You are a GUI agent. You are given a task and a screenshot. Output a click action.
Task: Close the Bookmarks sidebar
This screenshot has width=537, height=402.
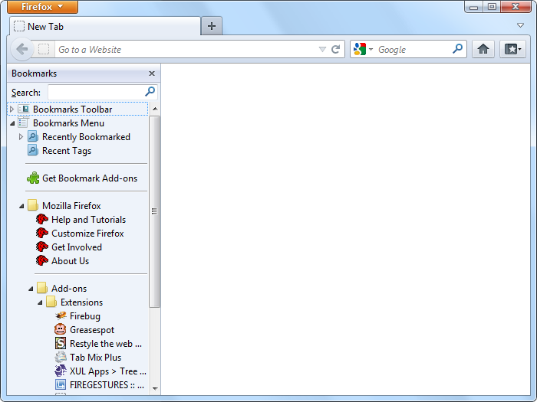pos(151,74)
